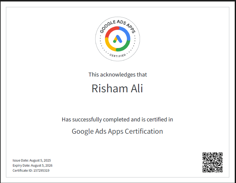Click the QR code on the certificate
236x183 pixels.
pyautogui.click(x=212, y=162)
